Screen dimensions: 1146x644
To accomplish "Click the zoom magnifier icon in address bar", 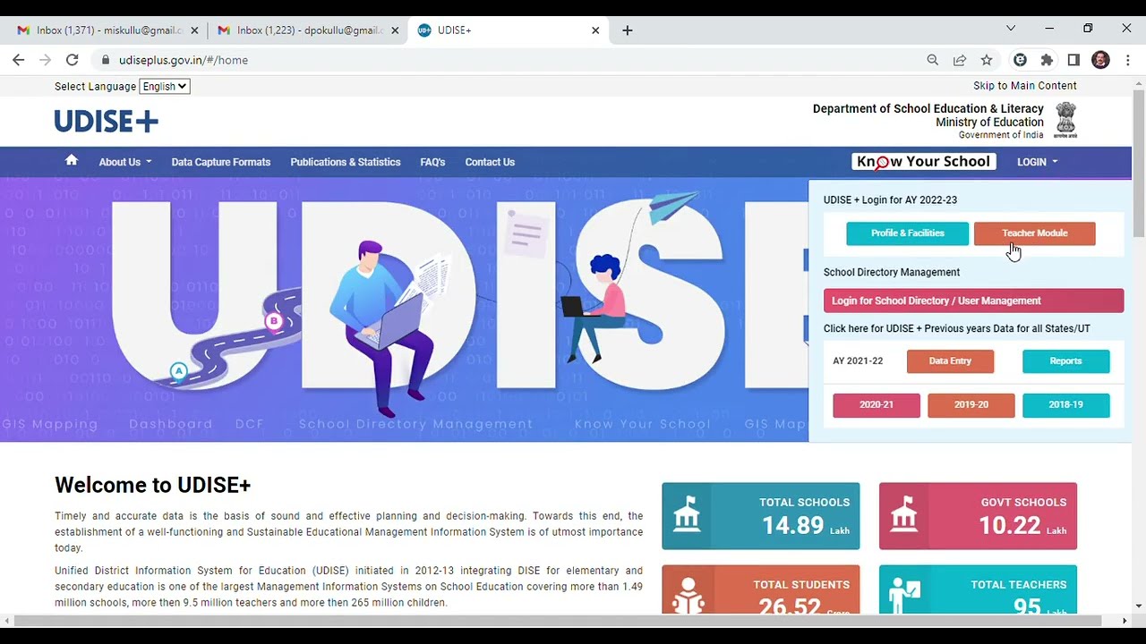I will pos(933,60).
